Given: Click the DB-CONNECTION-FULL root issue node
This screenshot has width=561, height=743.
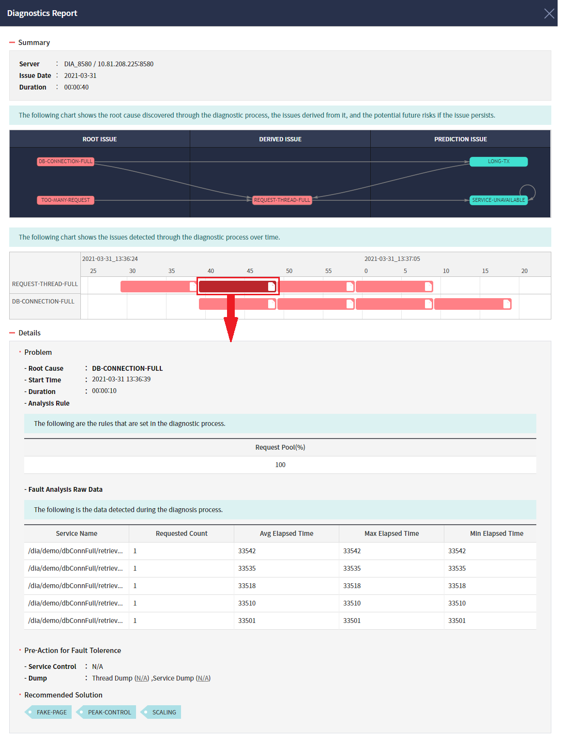Looking at the screenshot, I should point(65,161).
